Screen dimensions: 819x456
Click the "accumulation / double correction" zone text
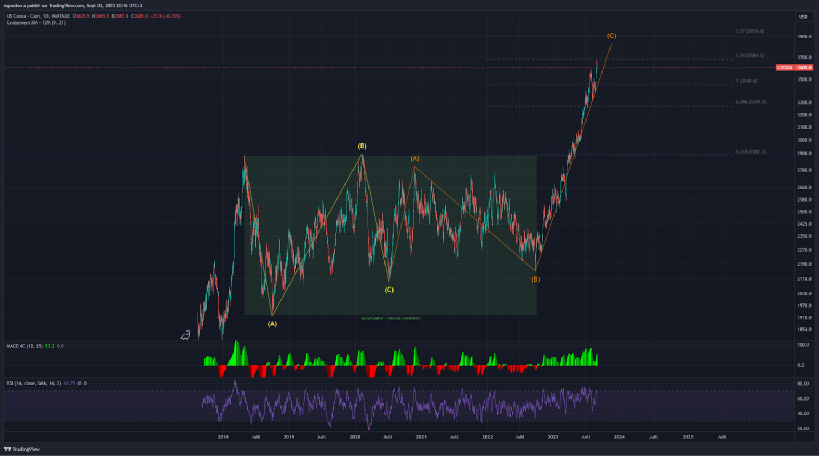(x=391, y=318)
